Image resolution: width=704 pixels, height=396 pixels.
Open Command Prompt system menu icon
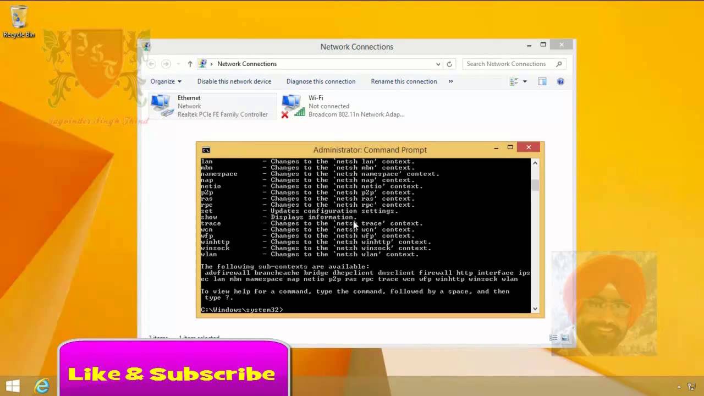206,150
